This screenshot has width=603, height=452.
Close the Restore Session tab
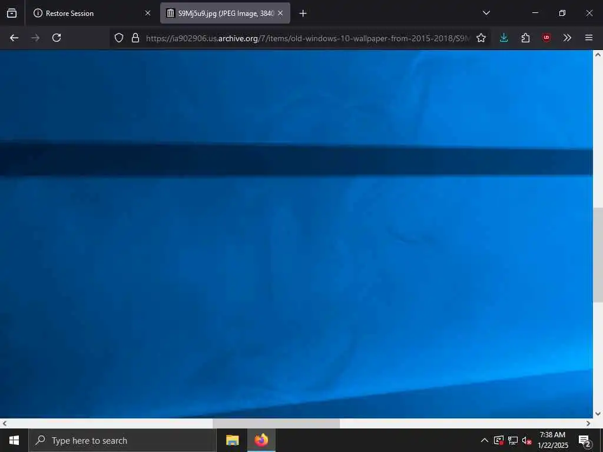(x=148, y=14)
